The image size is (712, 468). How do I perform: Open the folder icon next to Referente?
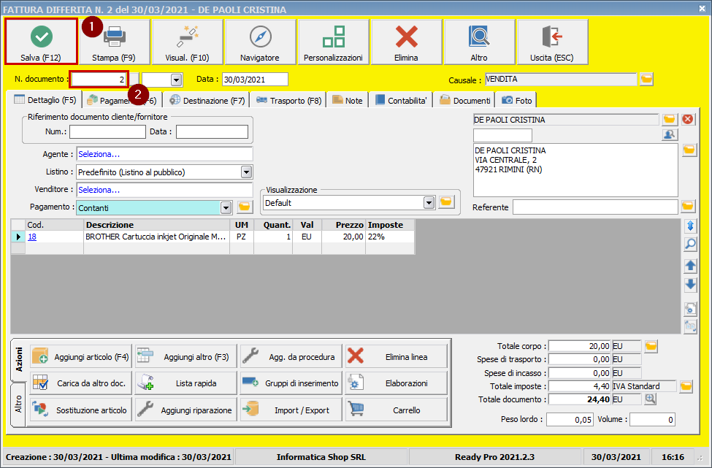[x=688, y=207]
